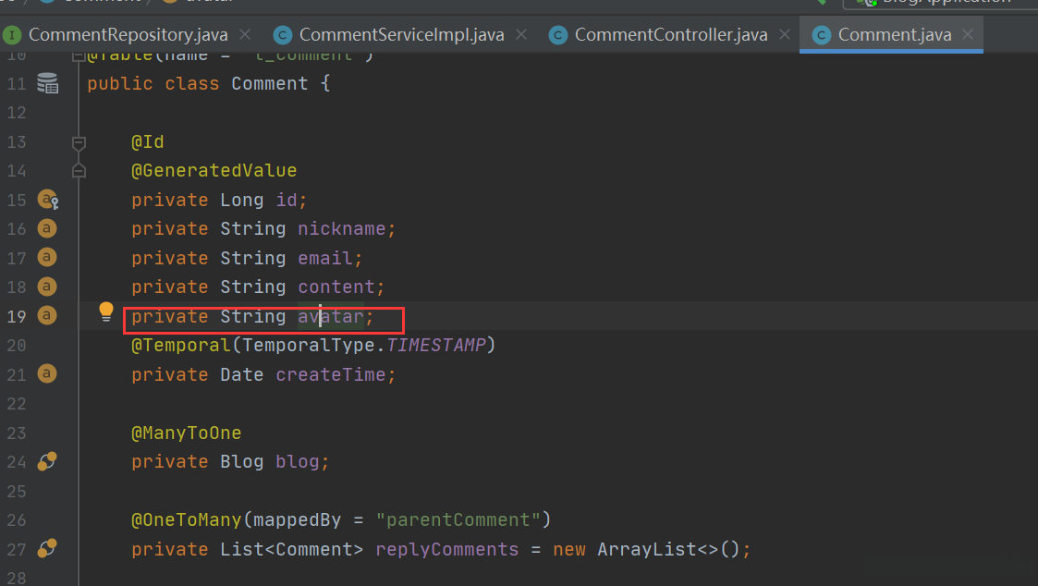Viewport: 1038px width, 586px height.
Task: Close the CommentServiceImpl.java tab
Action: click(521, 34)
